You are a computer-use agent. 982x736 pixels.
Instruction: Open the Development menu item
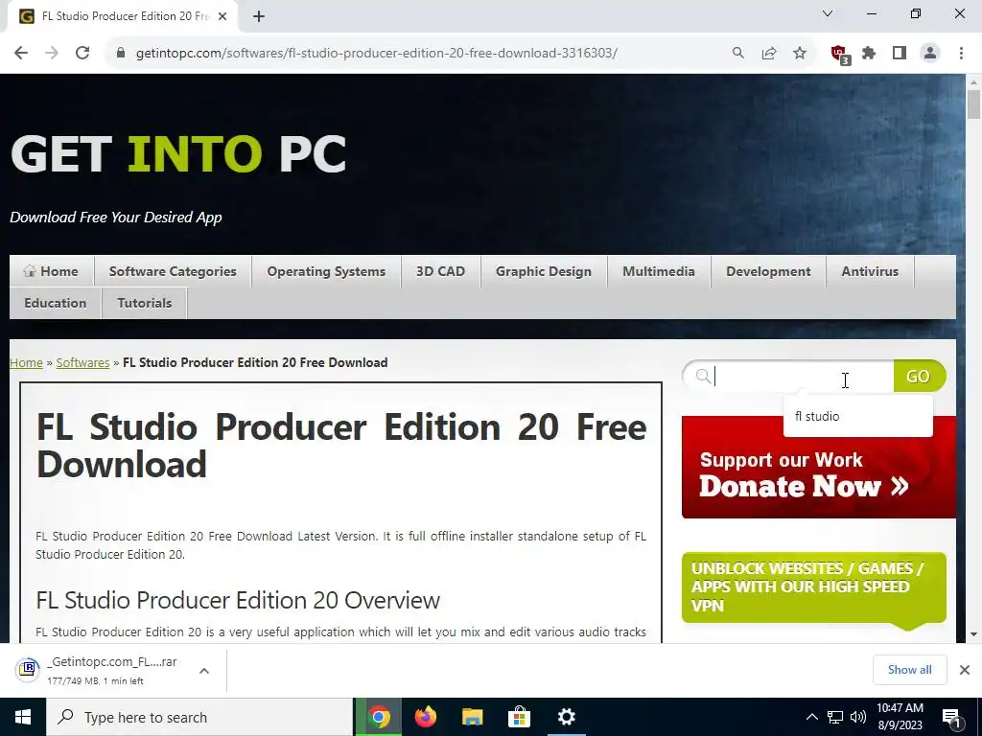click(x=768, y=271)
